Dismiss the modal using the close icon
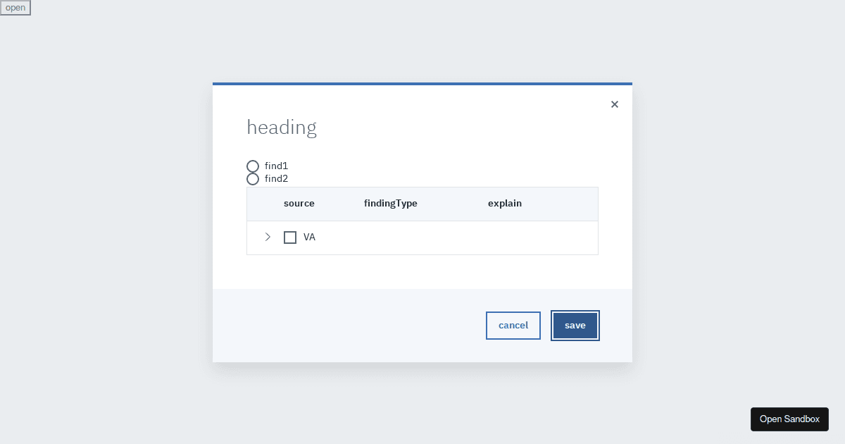845x444 pixels. click(614, 104)
